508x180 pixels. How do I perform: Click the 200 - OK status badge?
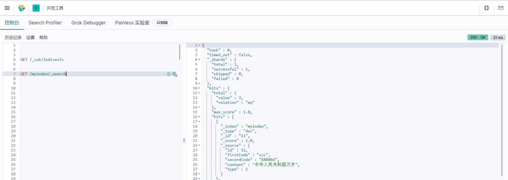point(478,37)
